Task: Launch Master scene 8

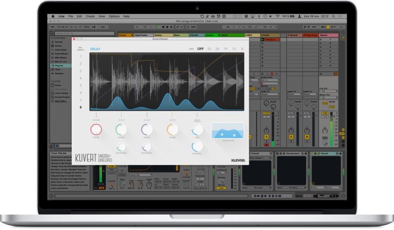Action: [x=321, y=66]
